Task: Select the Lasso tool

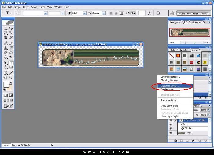Action: coord(6,33)
